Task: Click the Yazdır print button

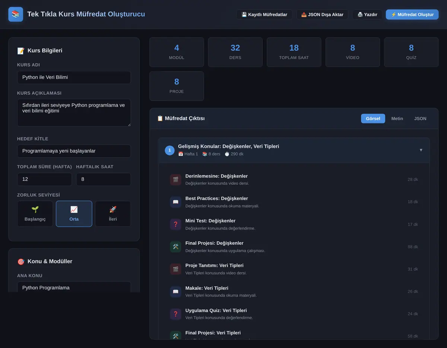Action: click(367, 15)
